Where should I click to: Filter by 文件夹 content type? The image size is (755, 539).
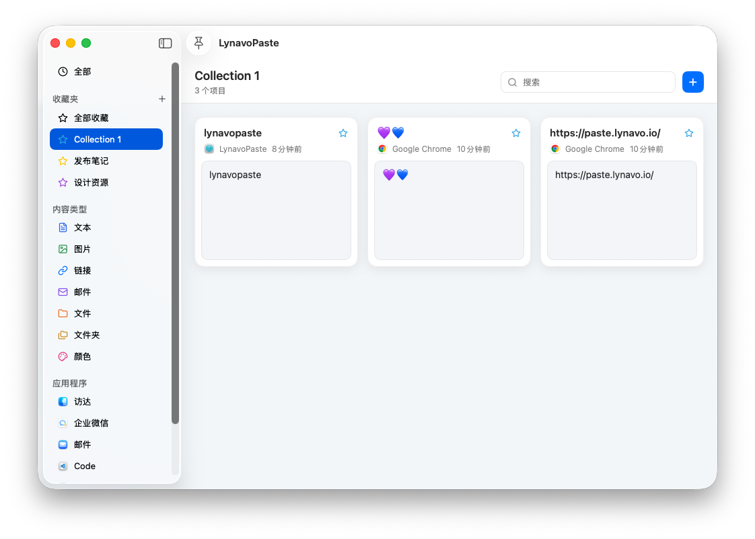coord(106,335)
